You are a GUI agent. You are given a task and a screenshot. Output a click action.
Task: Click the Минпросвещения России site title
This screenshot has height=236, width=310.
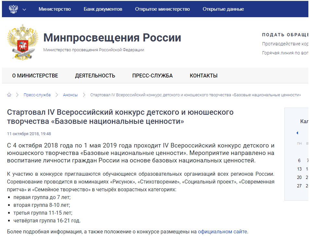(x=112, y=38)
